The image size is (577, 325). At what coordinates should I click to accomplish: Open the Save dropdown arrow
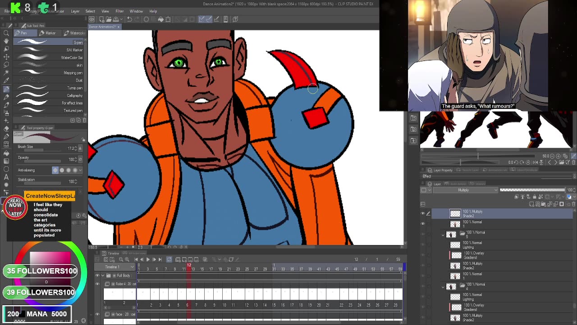point(121,19)
